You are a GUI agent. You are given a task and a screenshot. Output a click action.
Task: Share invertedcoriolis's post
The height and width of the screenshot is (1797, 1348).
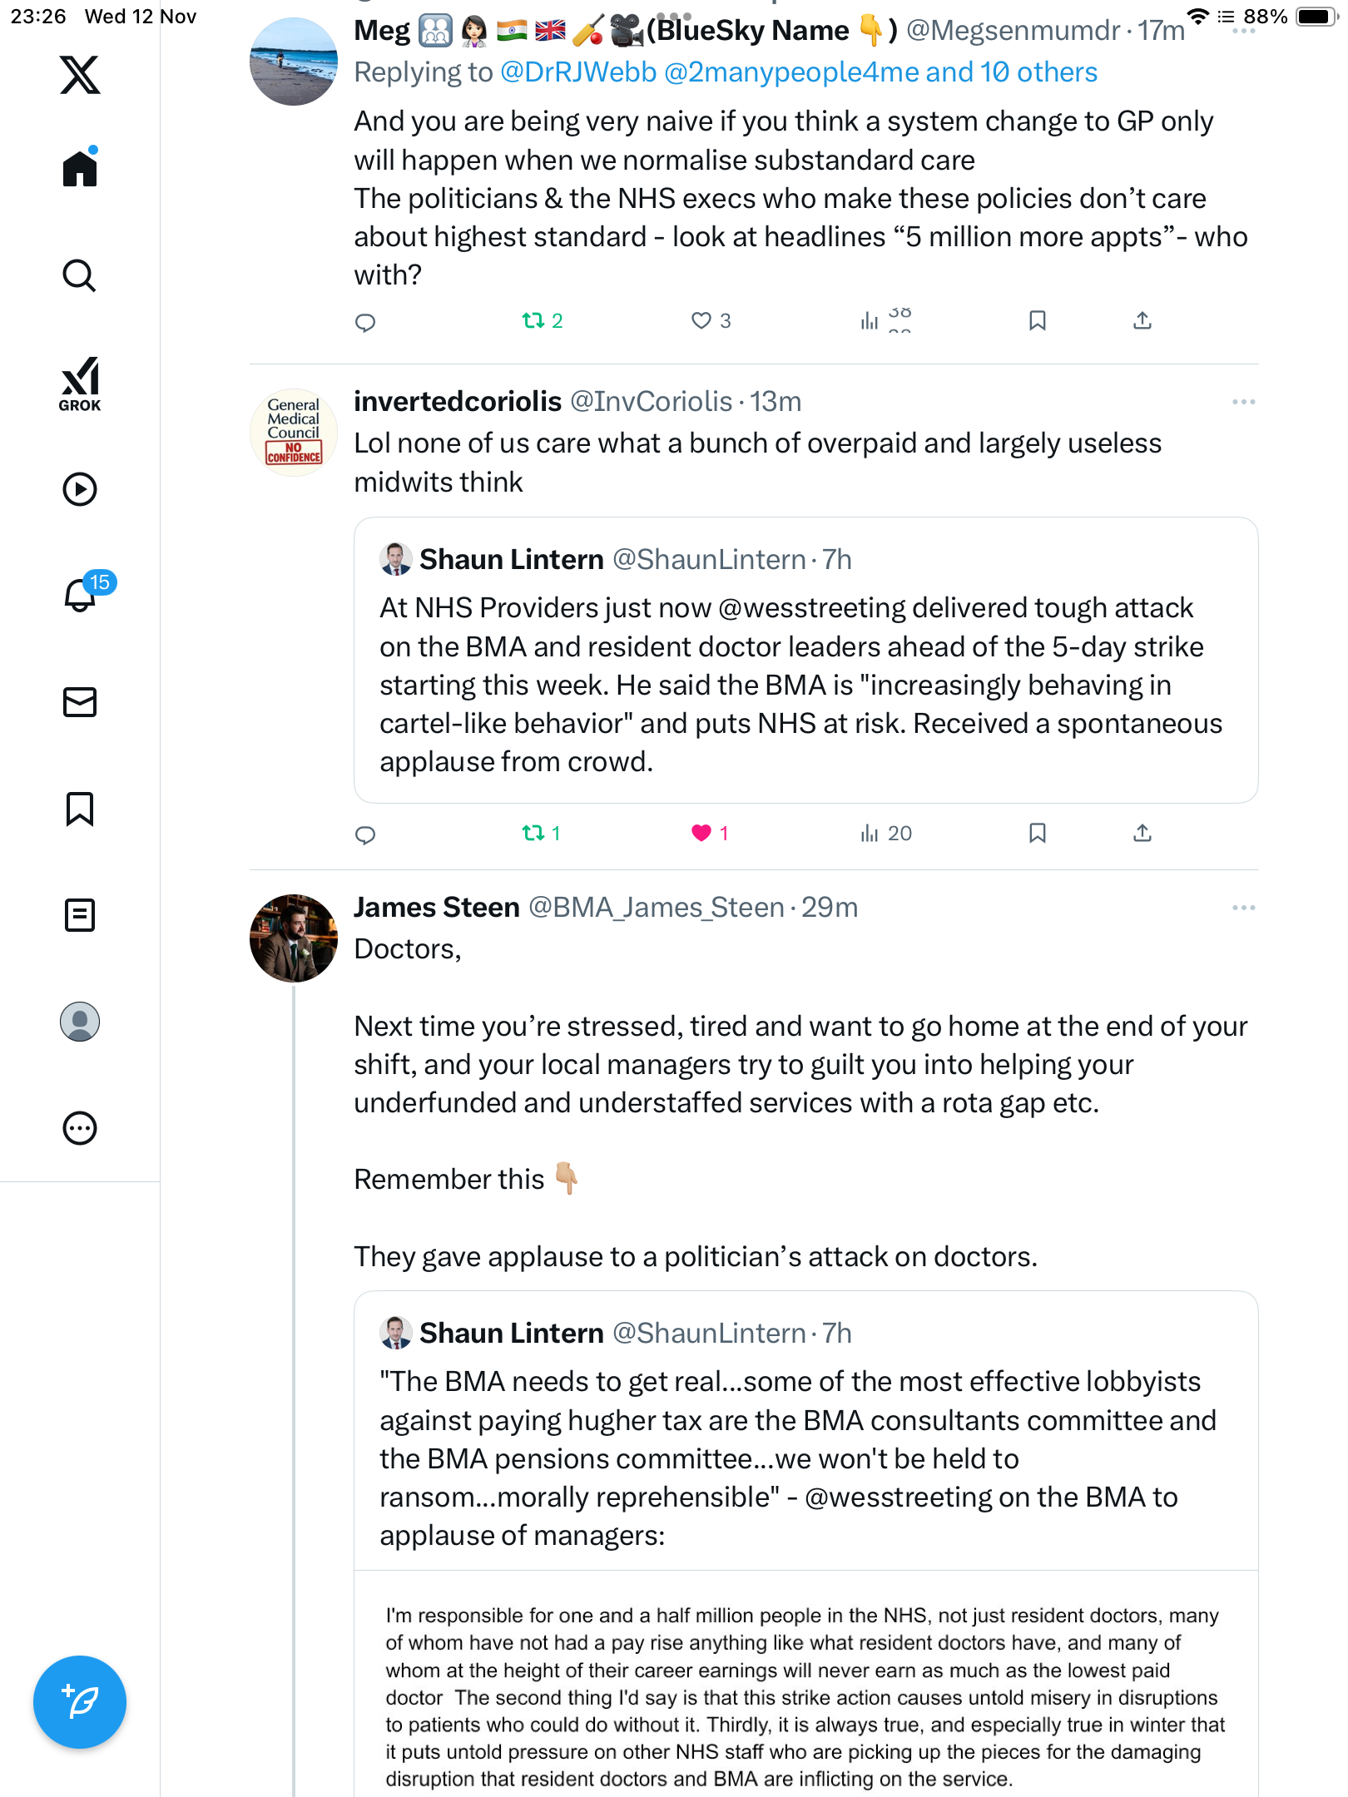pos(1142,833)
